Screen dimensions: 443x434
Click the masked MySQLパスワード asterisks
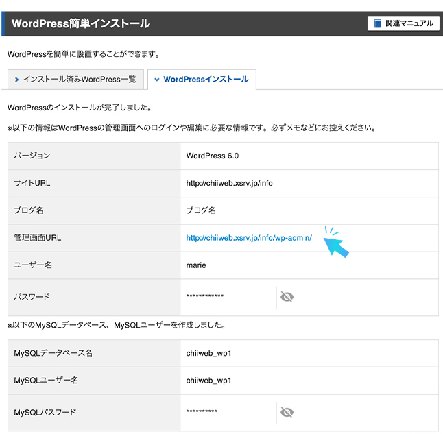coord(202,411)
